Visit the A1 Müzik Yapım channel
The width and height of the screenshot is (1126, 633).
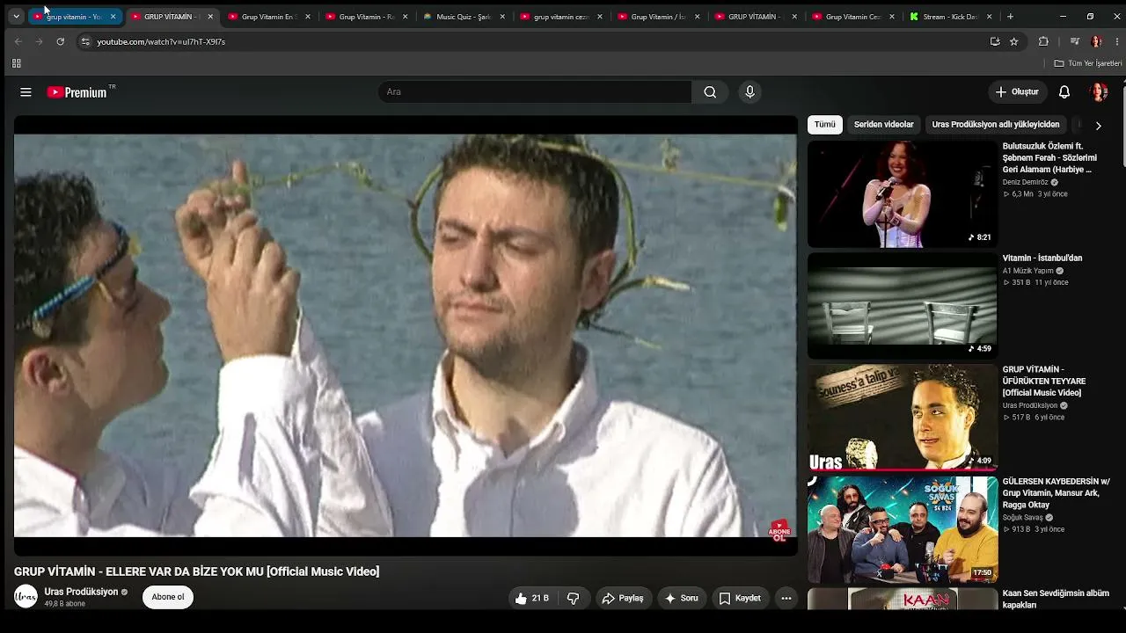(1027, 272)
